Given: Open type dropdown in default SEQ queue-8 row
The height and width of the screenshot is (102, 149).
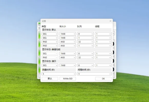Looking at the screenshot, I should tap(50, 34).
